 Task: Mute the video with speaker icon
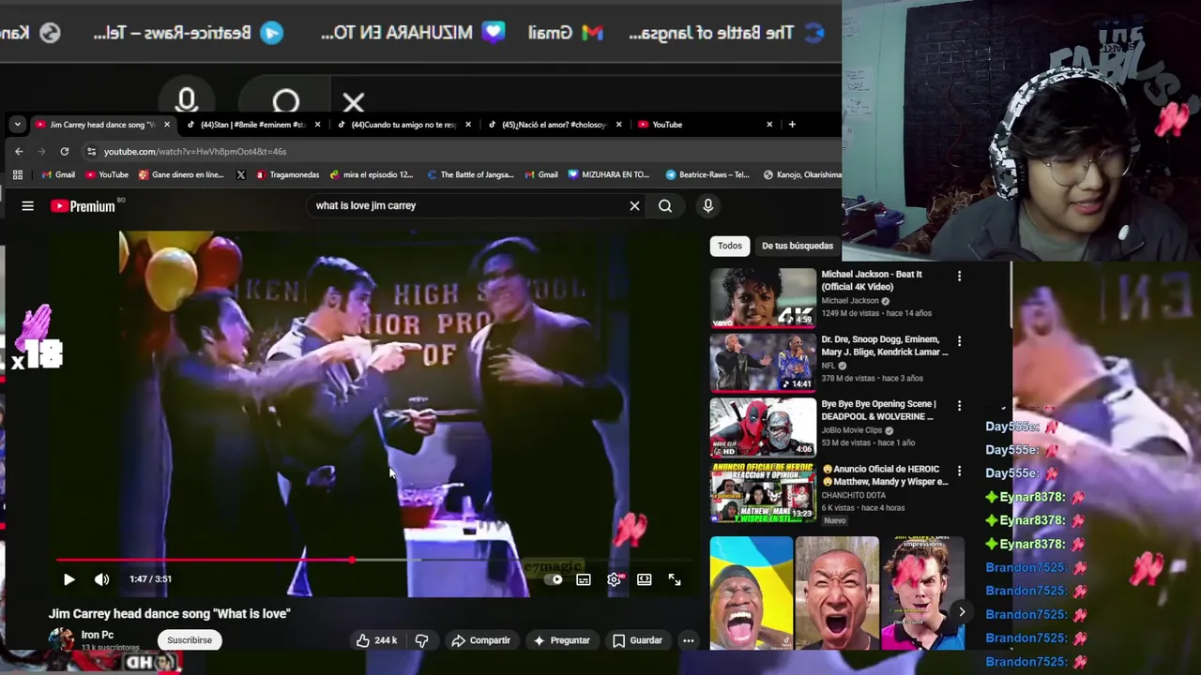(x=101, y=579)
